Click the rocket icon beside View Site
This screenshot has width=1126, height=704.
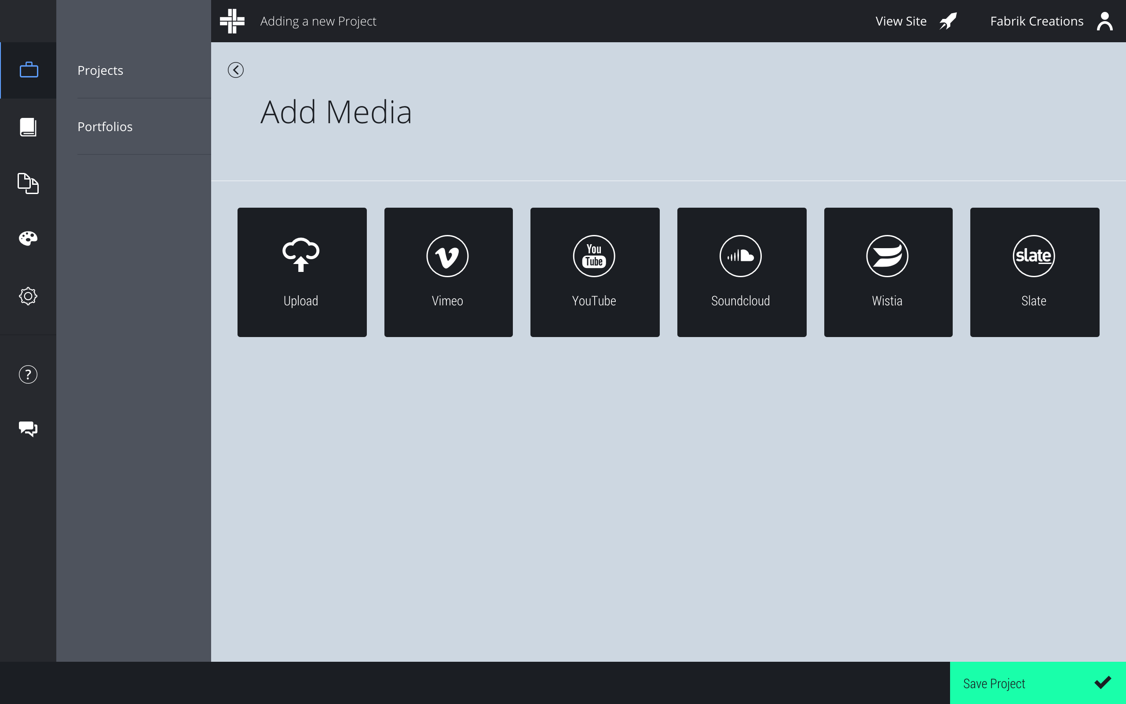(x=948, y=21)
